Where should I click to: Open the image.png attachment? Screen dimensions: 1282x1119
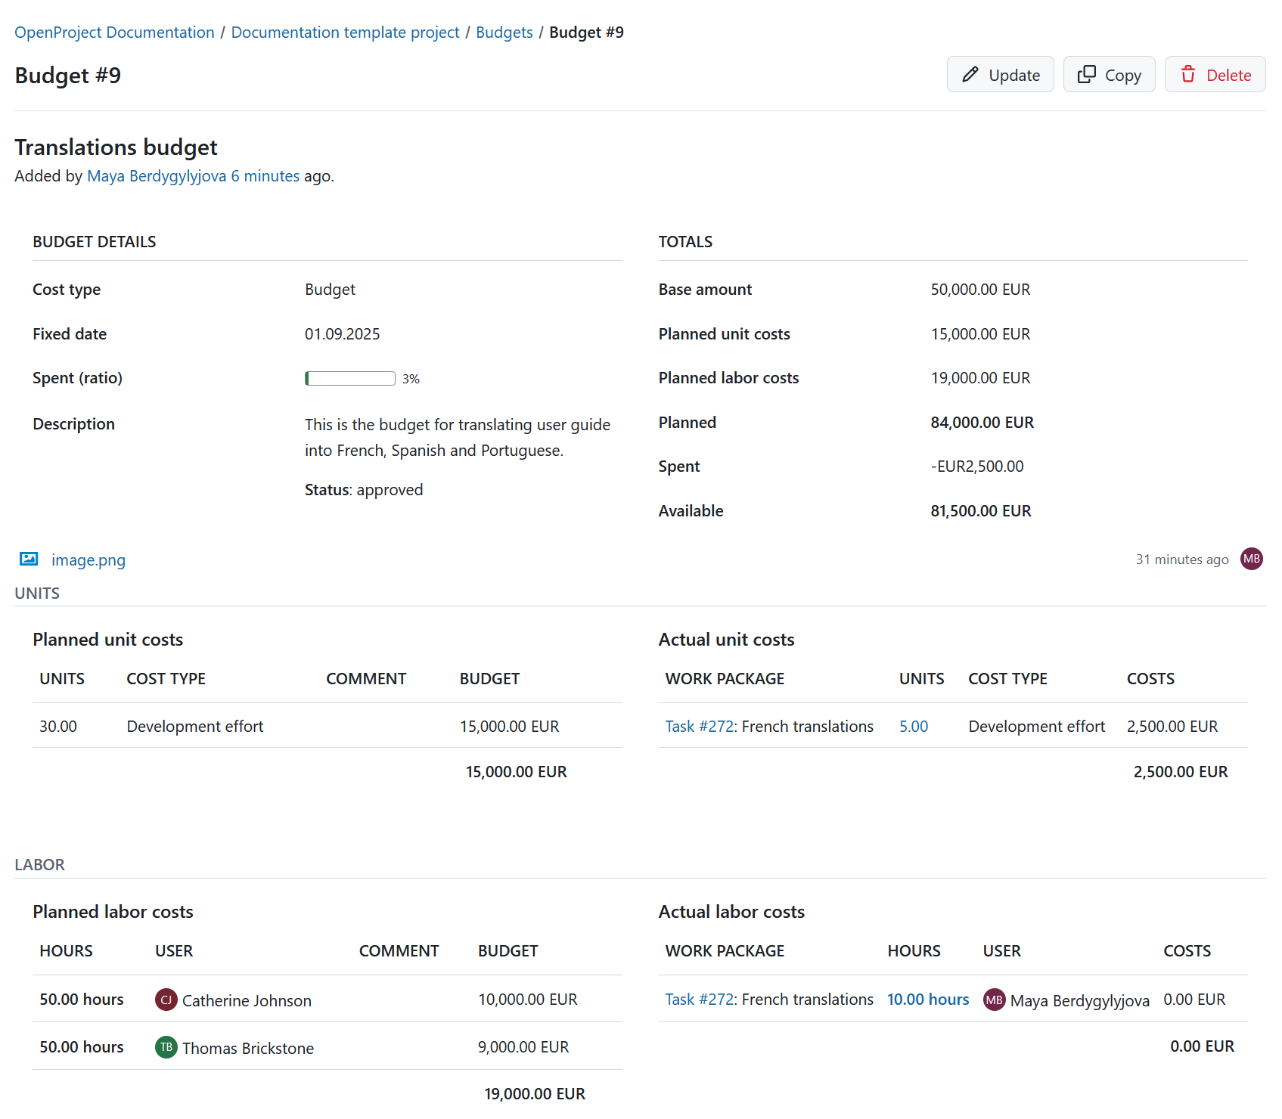(x=88, y=559)
